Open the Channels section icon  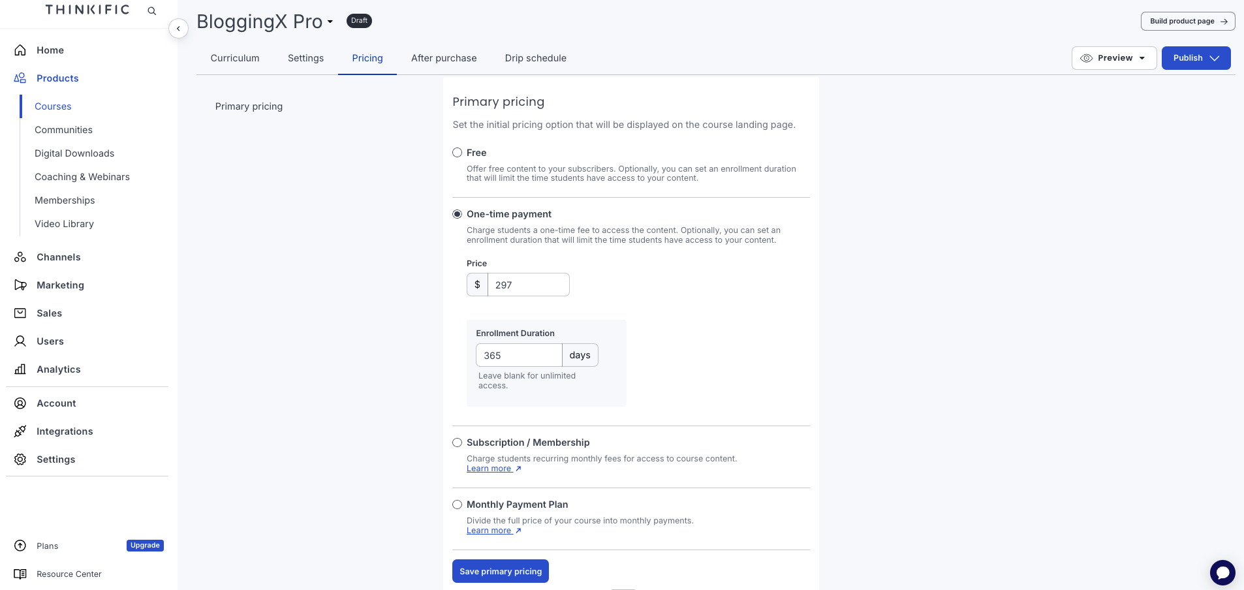click(x=20, y=257)
